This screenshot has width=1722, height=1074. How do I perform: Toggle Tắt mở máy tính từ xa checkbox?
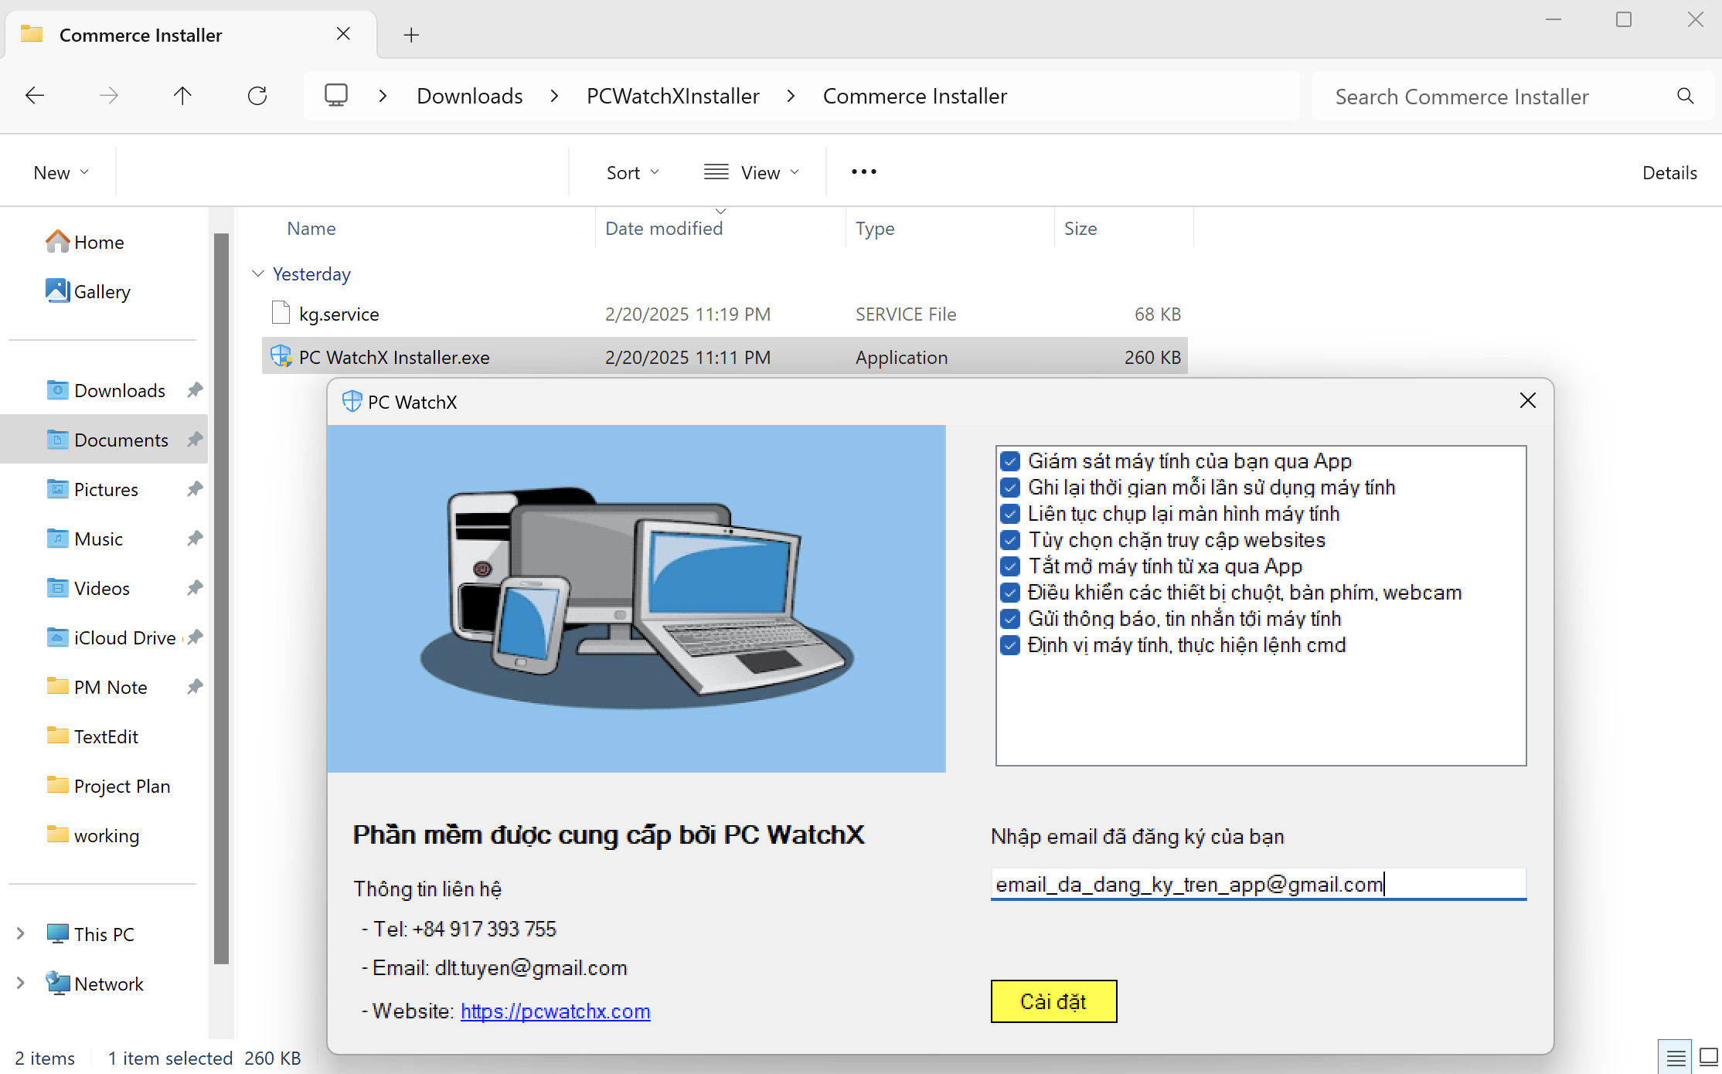point(1009,566)
